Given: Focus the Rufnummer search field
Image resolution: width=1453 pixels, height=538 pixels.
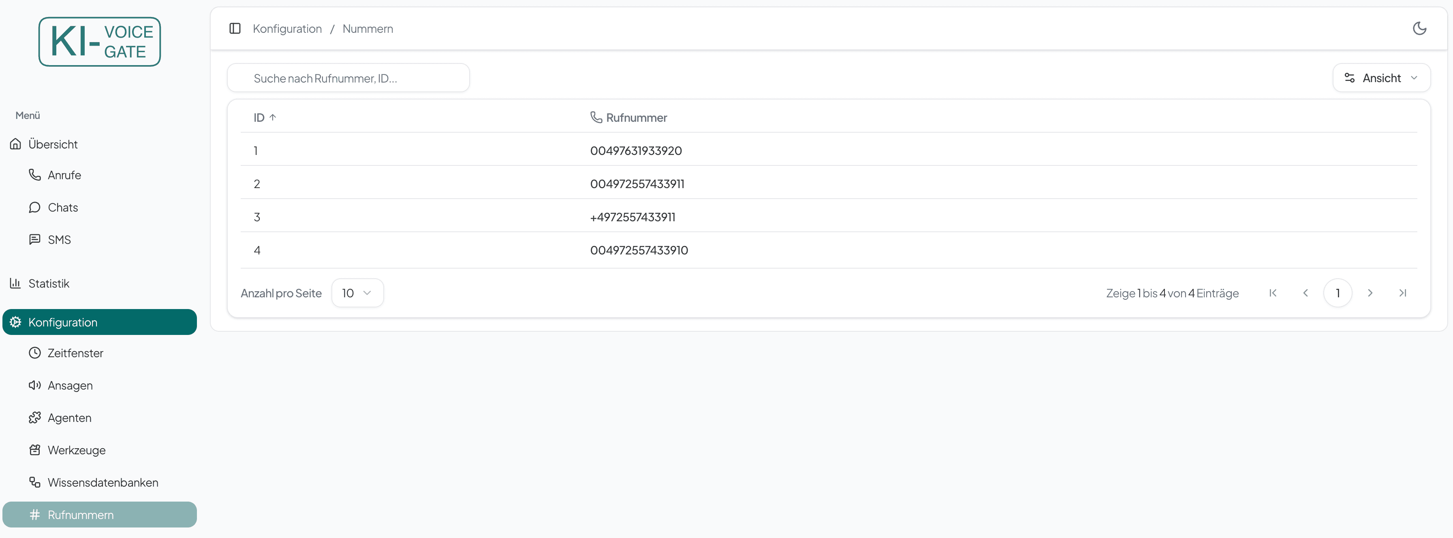Looking at the screenshot, I should [x=348, y=78].
